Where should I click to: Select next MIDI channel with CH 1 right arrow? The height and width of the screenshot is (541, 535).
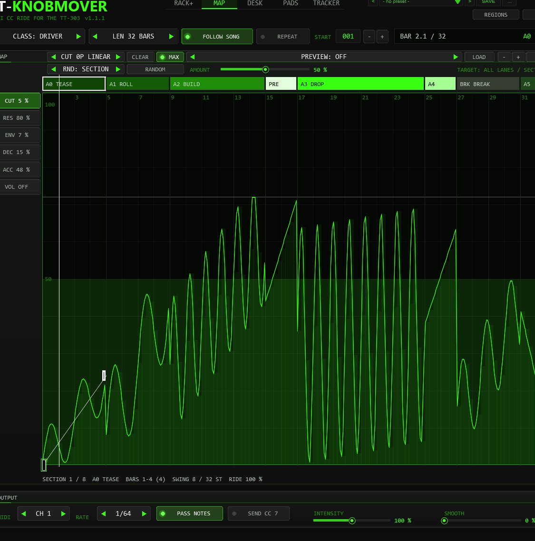63,514
